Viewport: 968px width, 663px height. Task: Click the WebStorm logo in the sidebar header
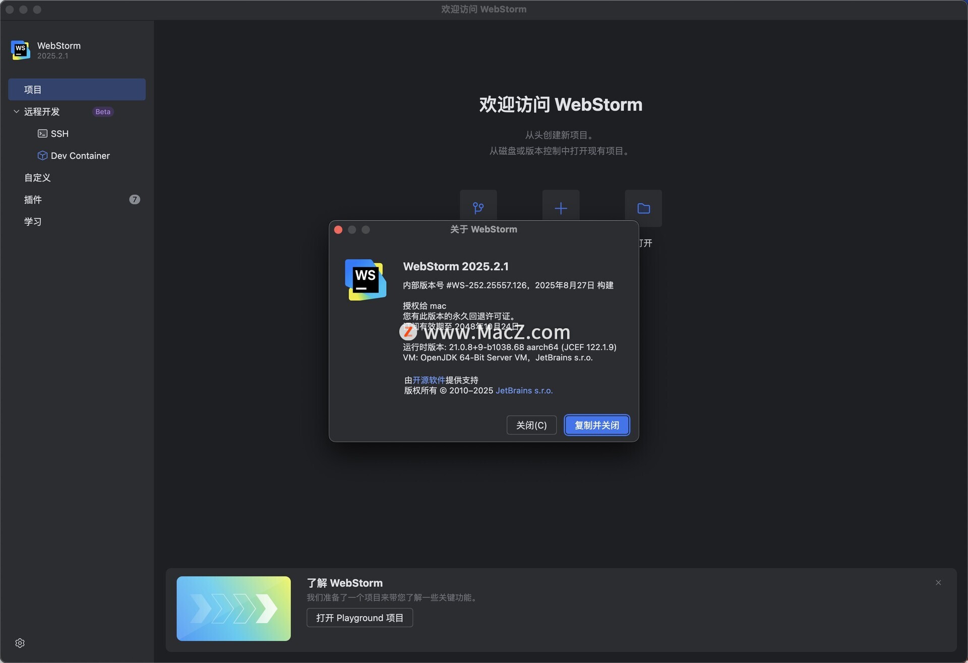point(21,50)
